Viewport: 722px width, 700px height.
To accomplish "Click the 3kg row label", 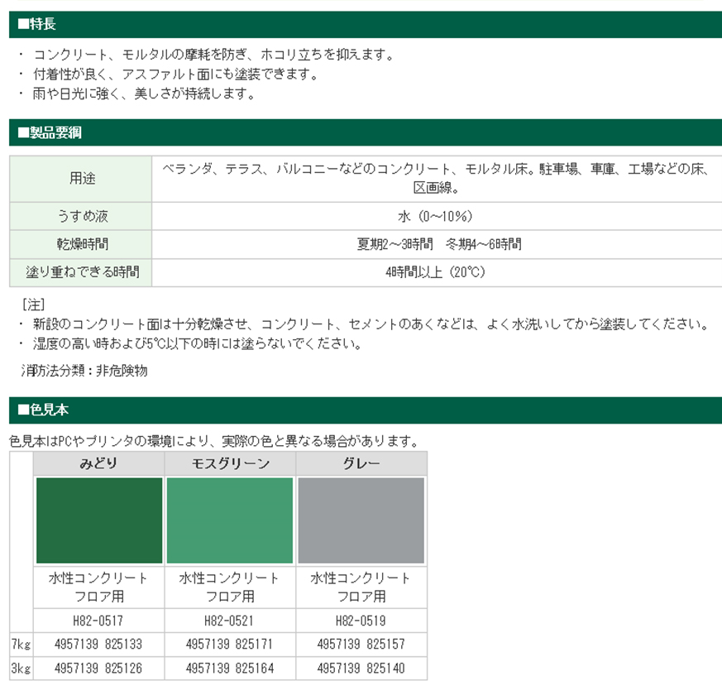I will (x=17, y=668).
